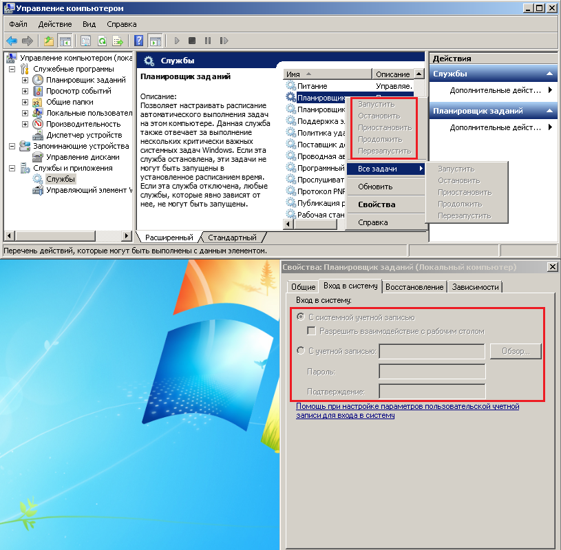Screen dimensions: 561x550
Task: Choose С учетной записью radio option
Action: click(x=300, y=351)
